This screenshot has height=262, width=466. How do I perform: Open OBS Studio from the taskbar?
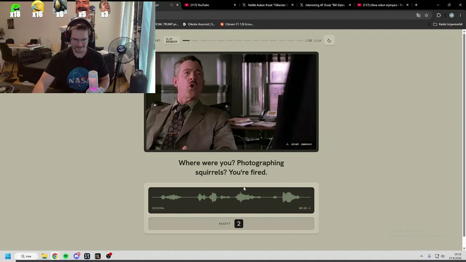coord(108,256)
